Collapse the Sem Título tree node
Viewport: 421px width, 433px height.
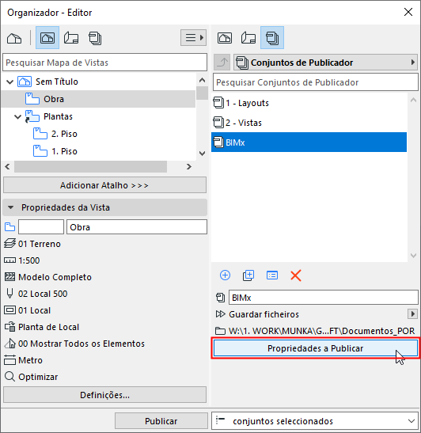point(10,82)
